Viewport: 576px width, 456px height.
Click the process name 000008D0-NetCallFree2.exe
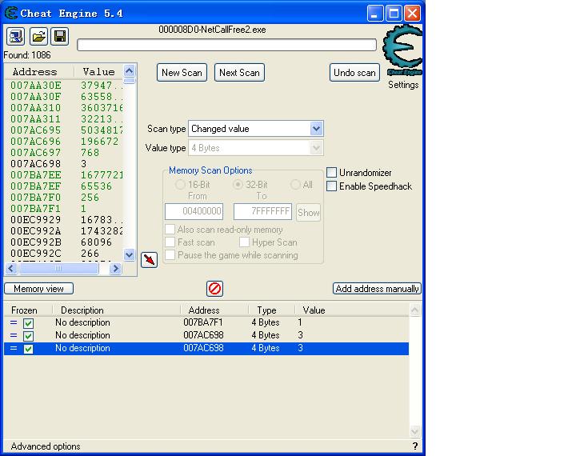click(212, 30)
